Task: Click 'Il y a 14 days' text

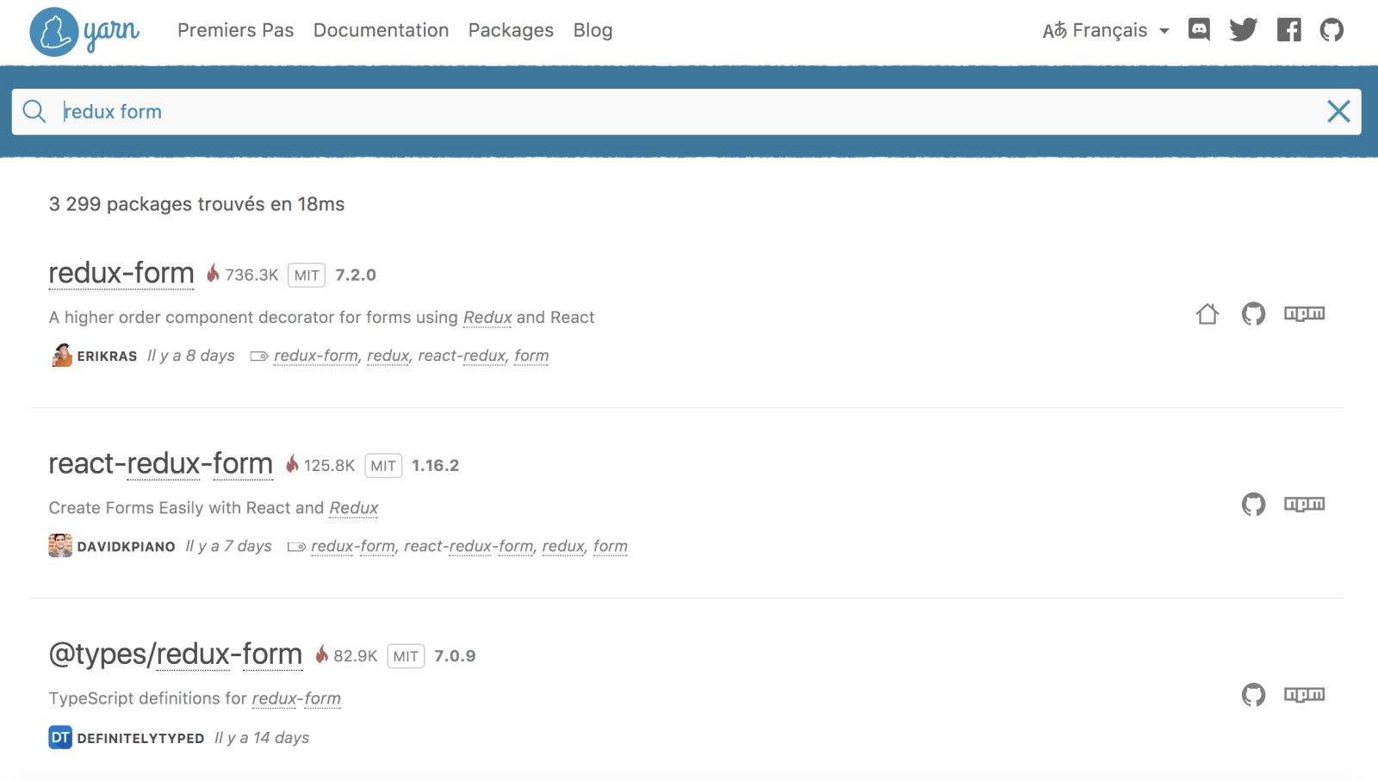Action: 262,738
